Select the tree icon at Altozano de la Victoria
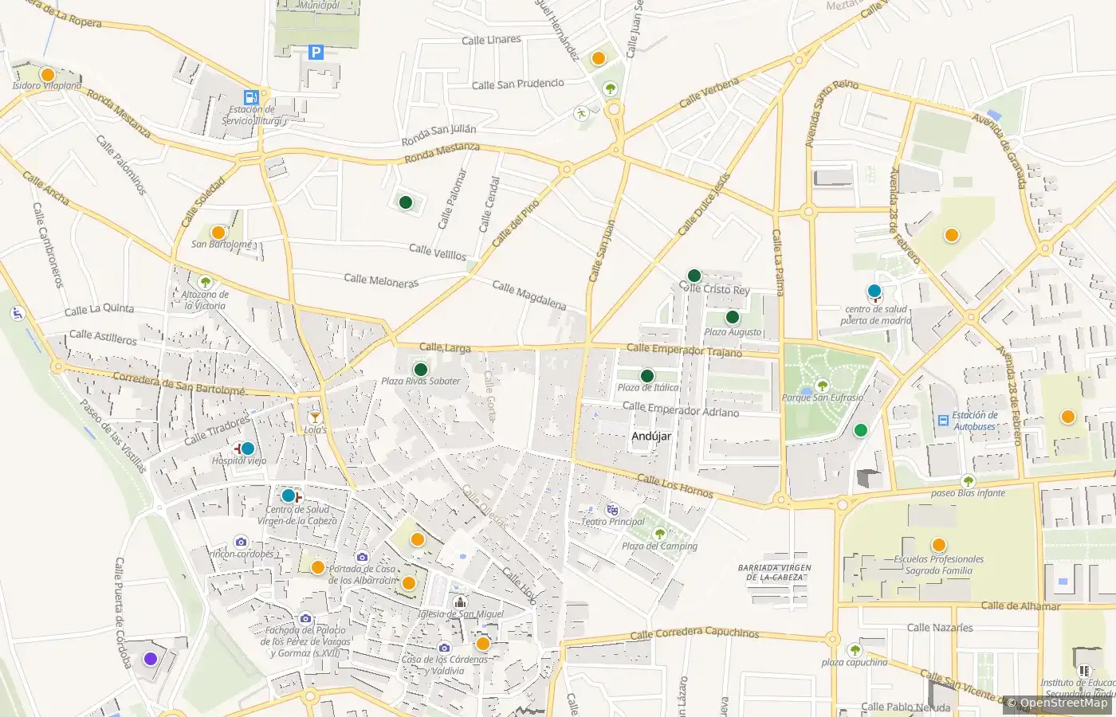The image size is (1116, 717). coord(205,281)
